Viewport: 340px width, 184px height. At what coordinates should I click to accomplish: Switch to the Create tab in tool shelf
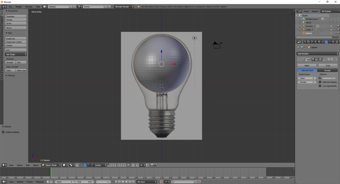coord(2,21)
